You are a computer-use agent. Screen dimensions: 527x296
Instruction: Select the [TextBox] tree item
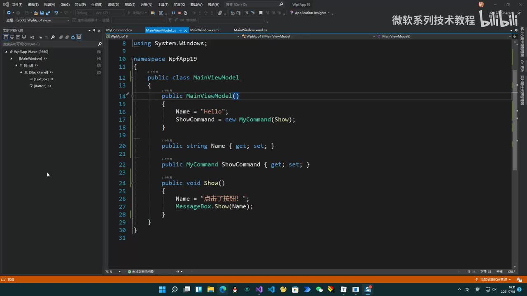tap(41, 79)
